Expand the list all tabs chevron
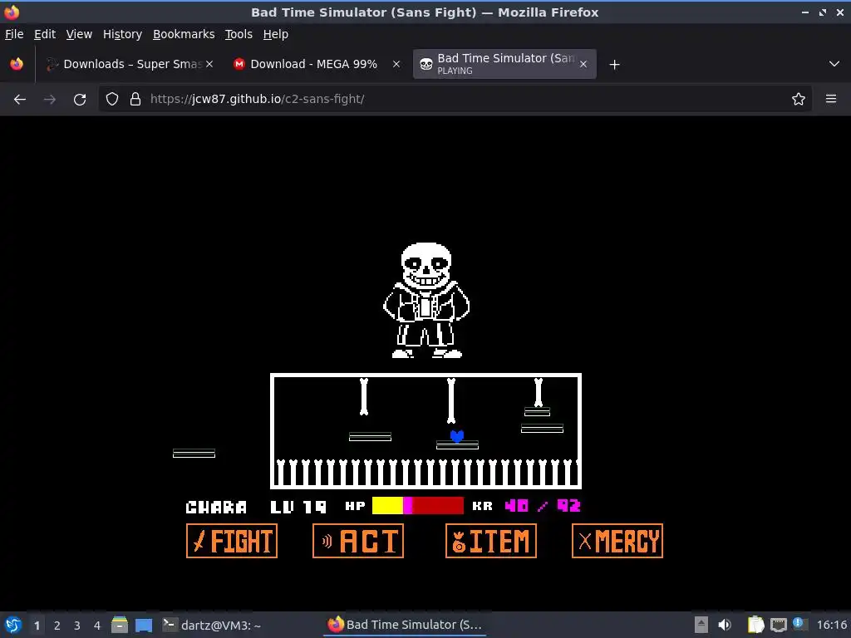The image size is (851, 638). coord(834,64)
